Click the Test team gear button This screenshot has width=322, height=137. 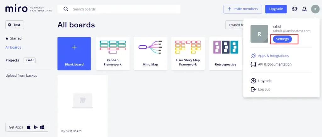[14, 25]
